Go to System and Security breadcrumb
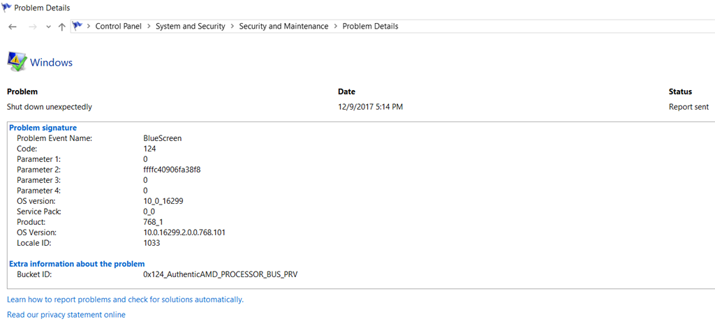This screenshot has width=715, height=333. coord(190,27)
